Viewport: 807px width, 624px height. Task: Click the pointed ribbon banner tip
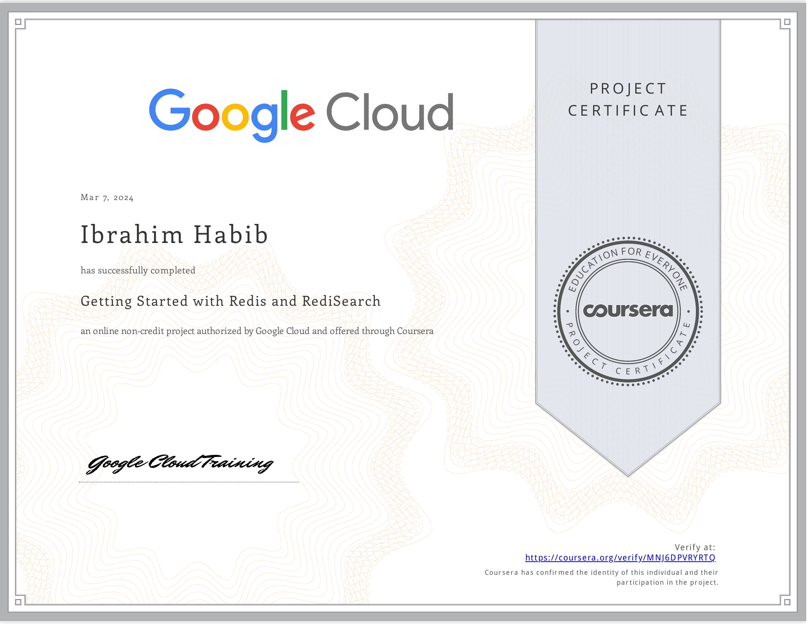(x=628, y=469)
